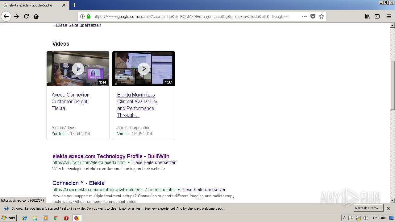Click the Videos section heading
Screen dimensions: 395x222
click(60, 44)
